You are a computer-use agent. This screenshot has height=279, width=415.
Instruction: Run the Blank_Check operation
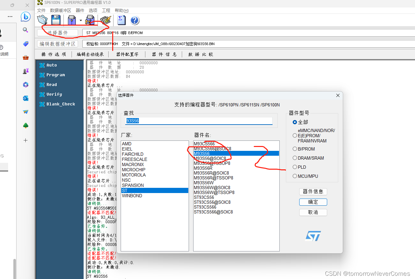(57, 104)
